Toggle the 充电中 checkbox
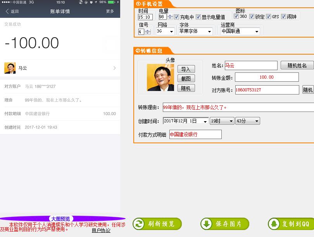Image resolution: width=314 pixels, height=237 pixels. 176,17
